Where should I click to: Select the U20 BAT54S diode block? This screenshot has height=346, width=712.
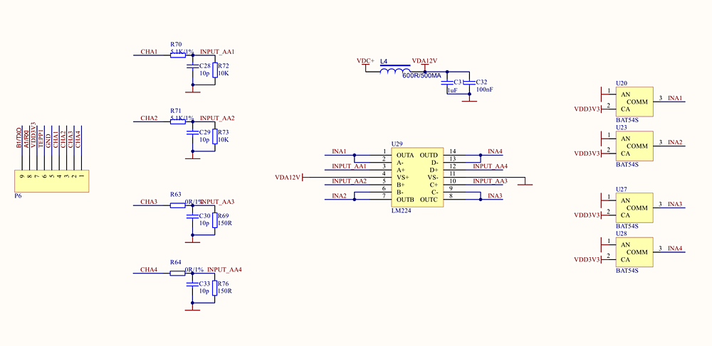click(634, 102)
